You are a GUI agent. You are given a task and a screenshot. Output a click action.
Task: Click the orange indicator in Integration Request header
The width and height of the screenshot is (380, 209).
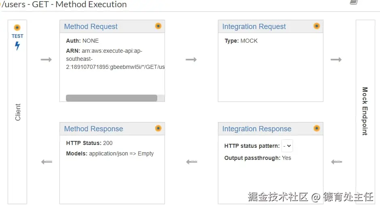tap(317, 26)
